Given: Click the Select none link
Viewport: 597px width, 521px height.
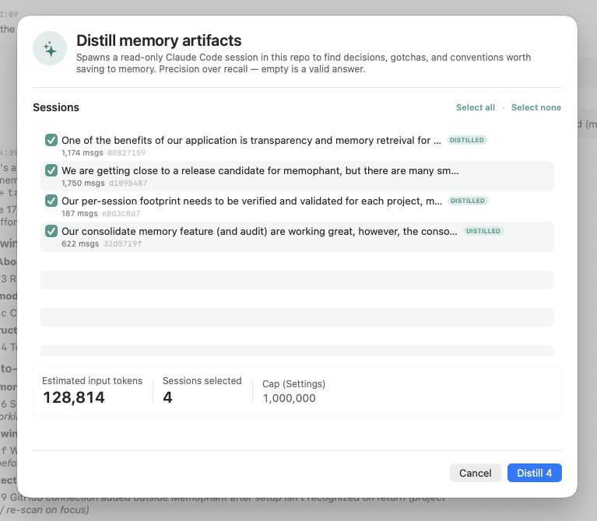Looking at the screenshot, I should pyautogui.click(x=536, y=107).
